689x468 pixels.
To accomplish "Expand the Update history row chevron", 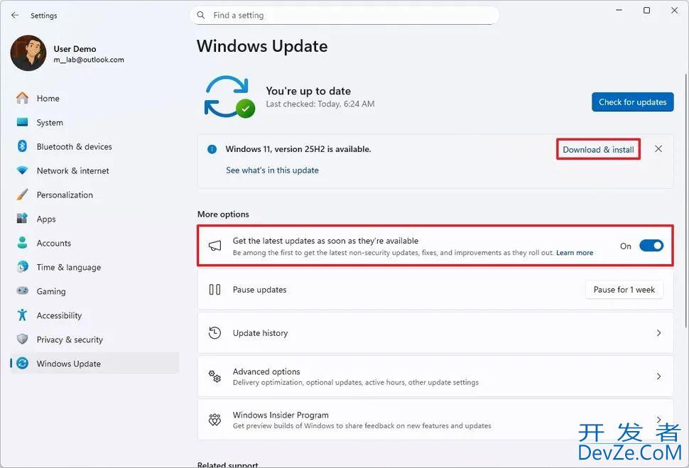I will pos(658,333).
